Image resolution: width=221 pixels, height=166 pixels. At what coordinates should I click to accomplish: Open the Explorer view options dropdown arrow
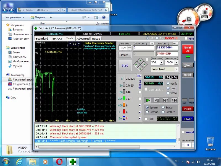(89, 17)
